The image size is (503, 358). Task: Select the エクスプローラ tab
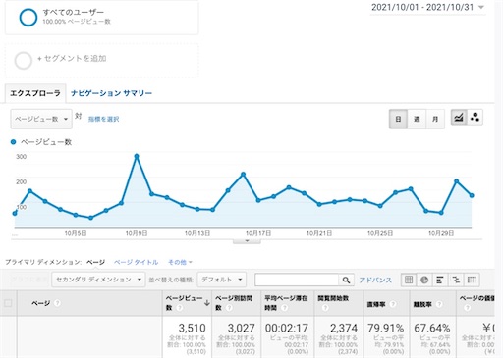[35, 93]
